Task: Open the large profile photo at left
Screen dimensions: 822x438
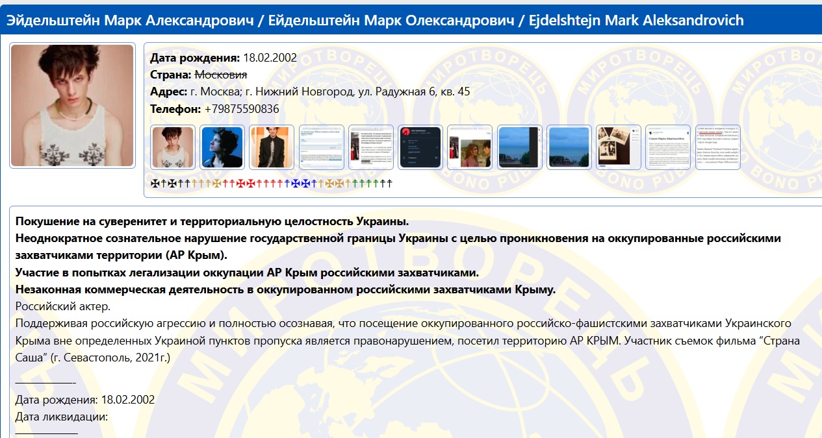Action: coord(72,106)
